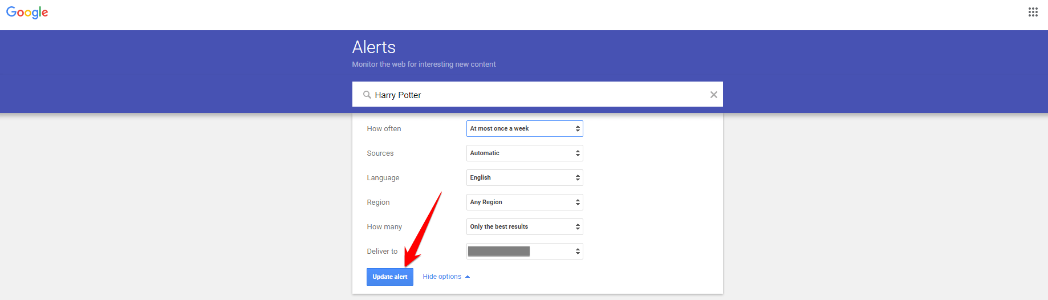The image size is (1048, 300).
Task: Click the 'How often' label
Action: (x=384, y=129)
